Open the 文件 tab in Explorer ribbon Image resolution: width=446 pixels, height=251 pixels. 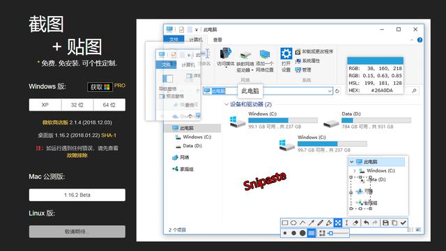click(x=174, y=40)
